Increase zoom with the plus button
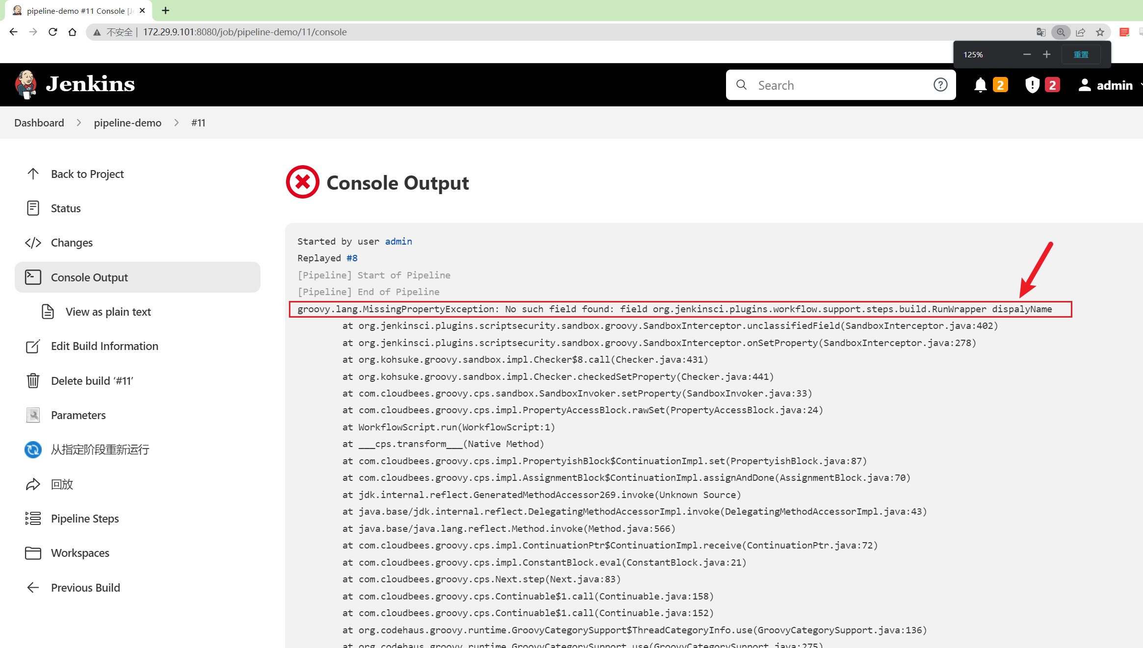 1046,54
